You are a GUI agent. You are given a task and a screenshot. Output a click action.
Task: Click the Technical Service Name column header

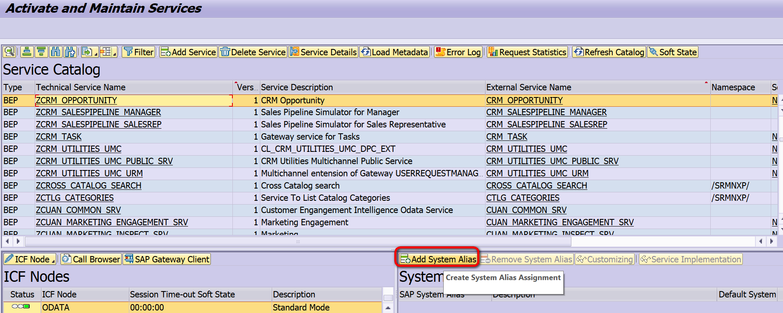coord(134,87)
